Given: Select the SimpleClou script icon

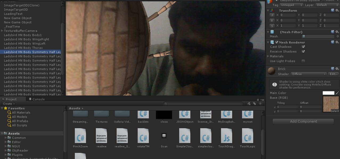Looking at the screenshot, I should point(185,135).
